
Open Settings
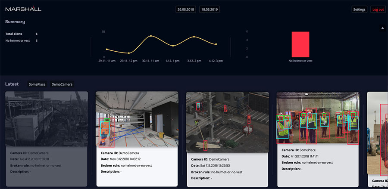pyautogui.click(x=359, y=9)
